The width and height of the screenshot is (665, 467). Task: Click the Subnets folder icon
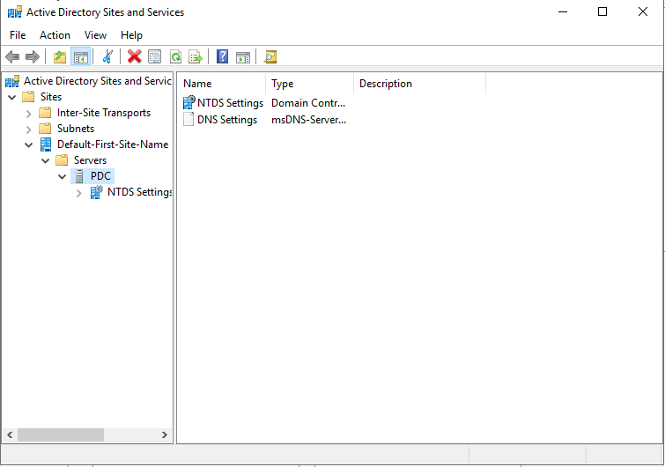(45, 129)
